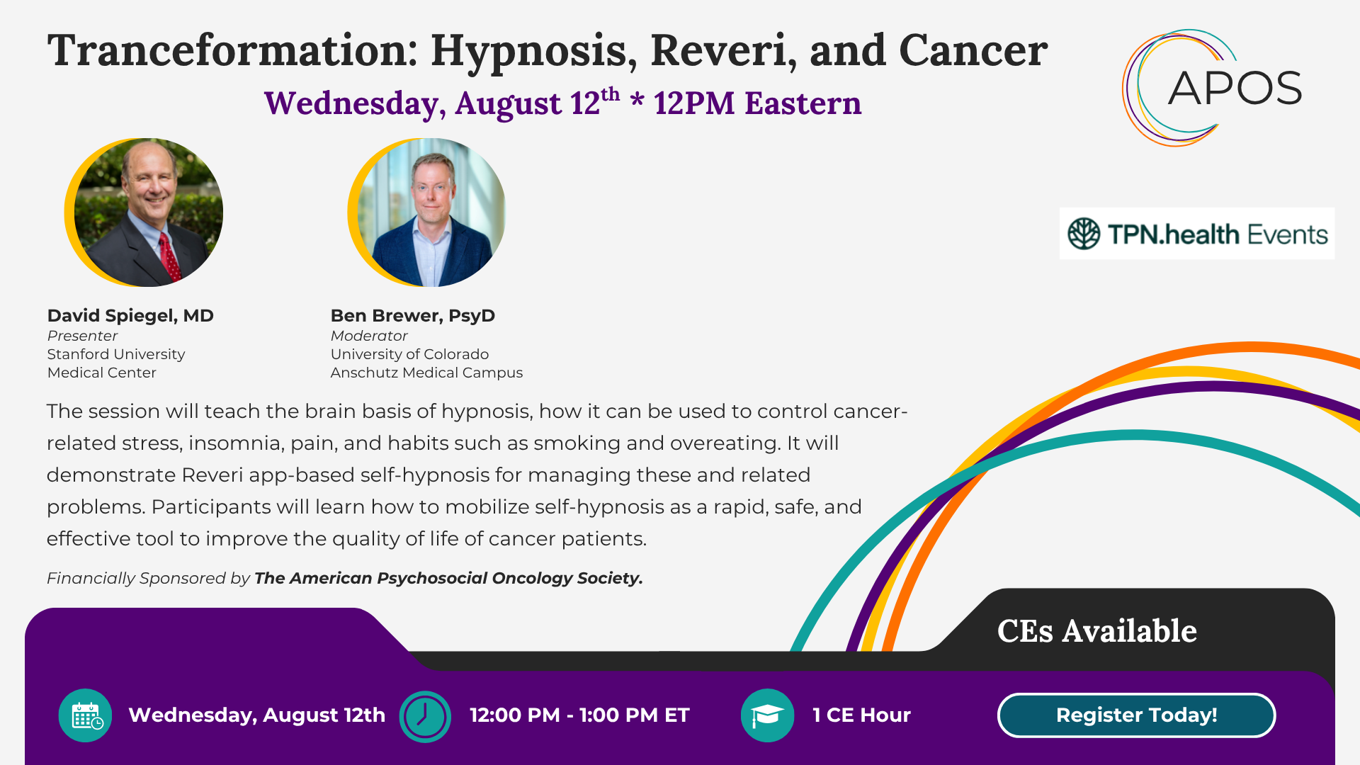Viewport: 1360px width, 765px height.
Task: Click the clock icon beside 12:00 PM
Action: [x=425, y=716]
